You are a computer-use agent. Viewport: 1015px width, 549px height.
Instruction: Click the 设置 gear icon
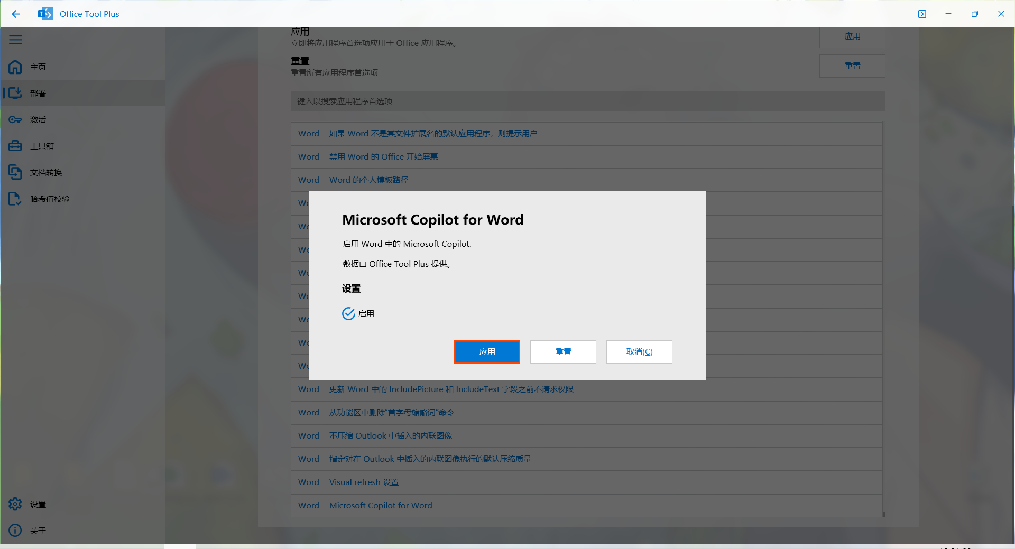pyautogui.click(x=15, y=504)
